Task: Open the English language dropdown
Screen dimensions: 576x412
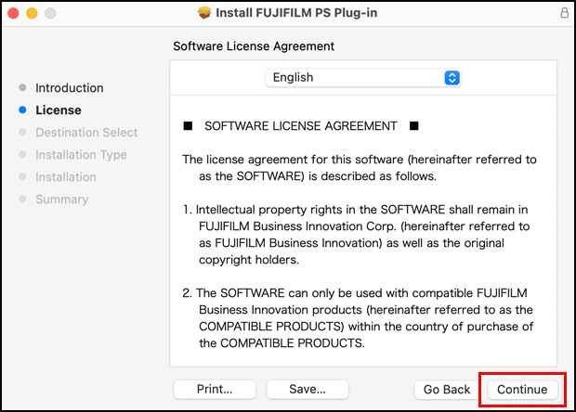Action: coord(363,78)
